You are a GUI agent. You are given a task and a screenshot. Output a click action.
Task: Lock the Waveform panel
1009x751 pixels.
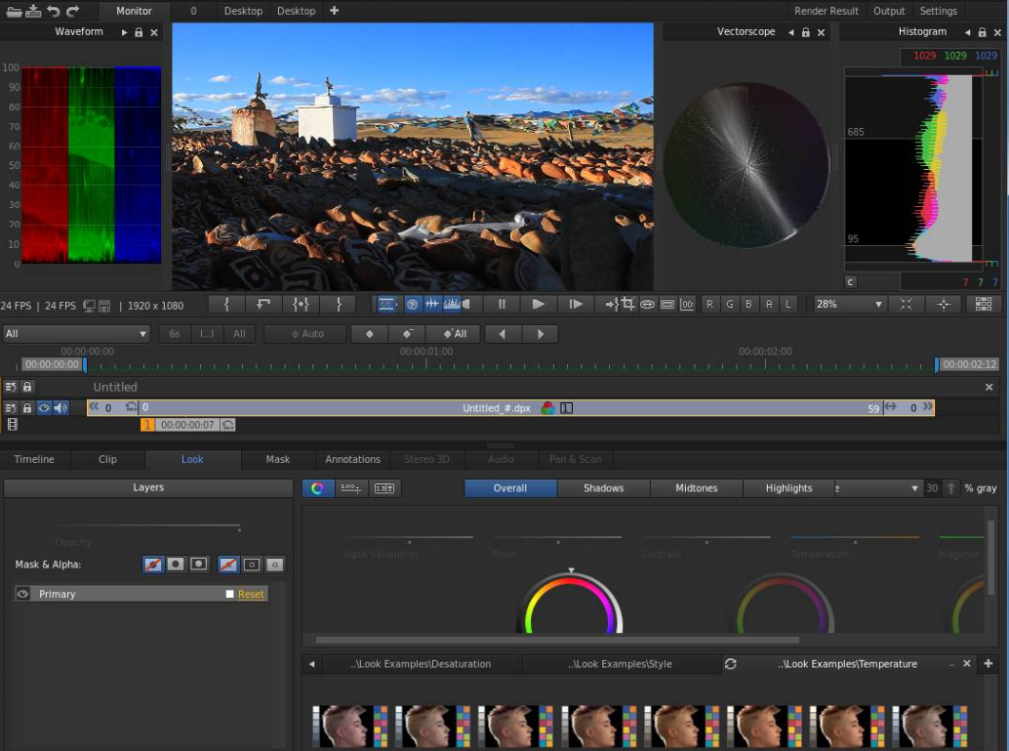click(x=139, y=32)
